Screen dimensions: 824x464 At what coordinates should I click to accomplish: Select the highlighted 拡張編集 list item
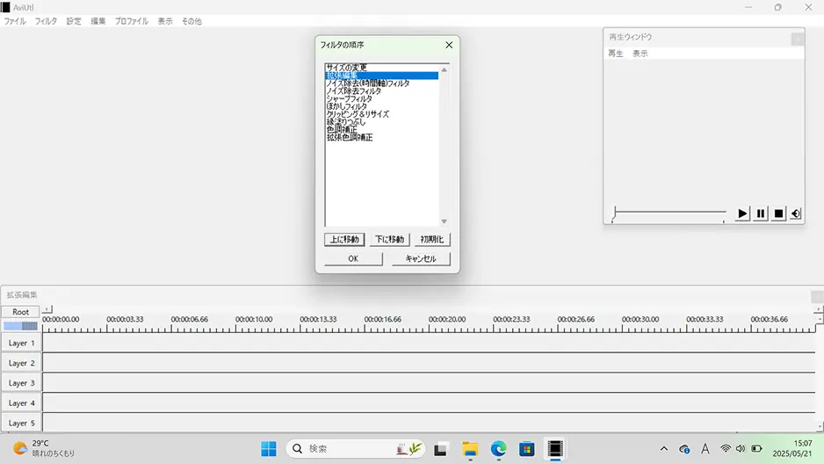tap(381, 76)
